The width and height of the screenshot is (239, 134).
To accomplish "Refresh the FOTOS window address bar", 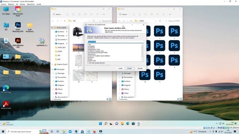I will [160, 21].
